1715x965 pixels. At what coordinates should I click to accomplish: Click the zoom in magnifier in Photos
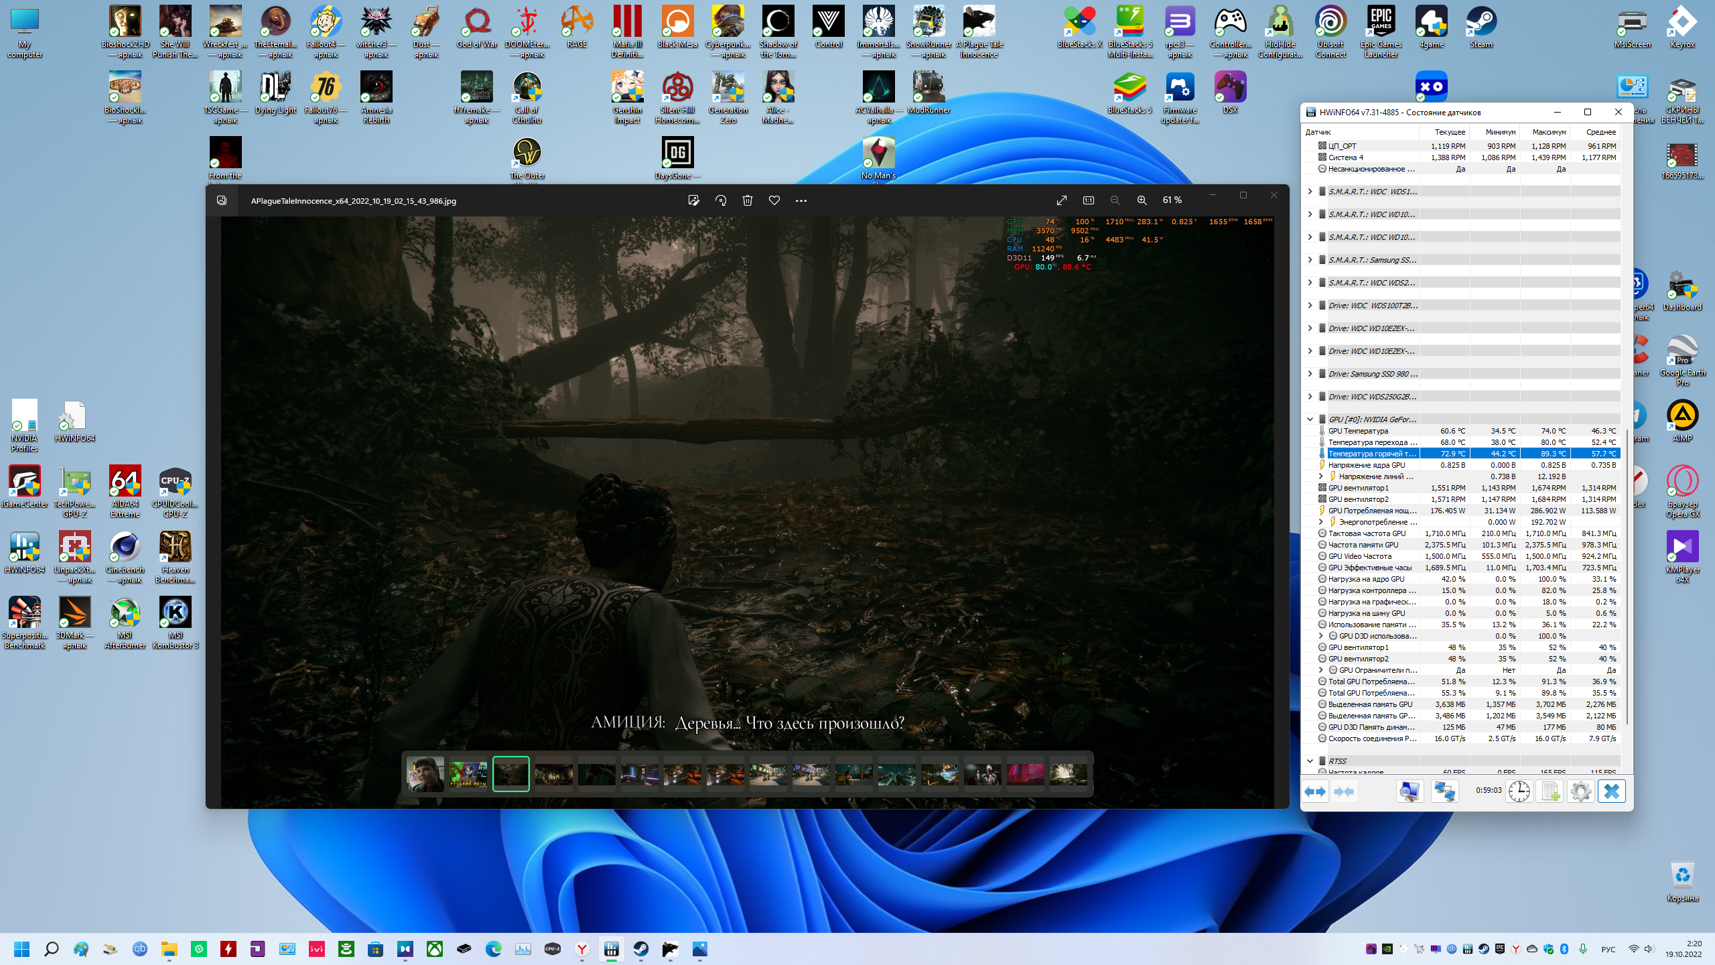click(1142, 200)
